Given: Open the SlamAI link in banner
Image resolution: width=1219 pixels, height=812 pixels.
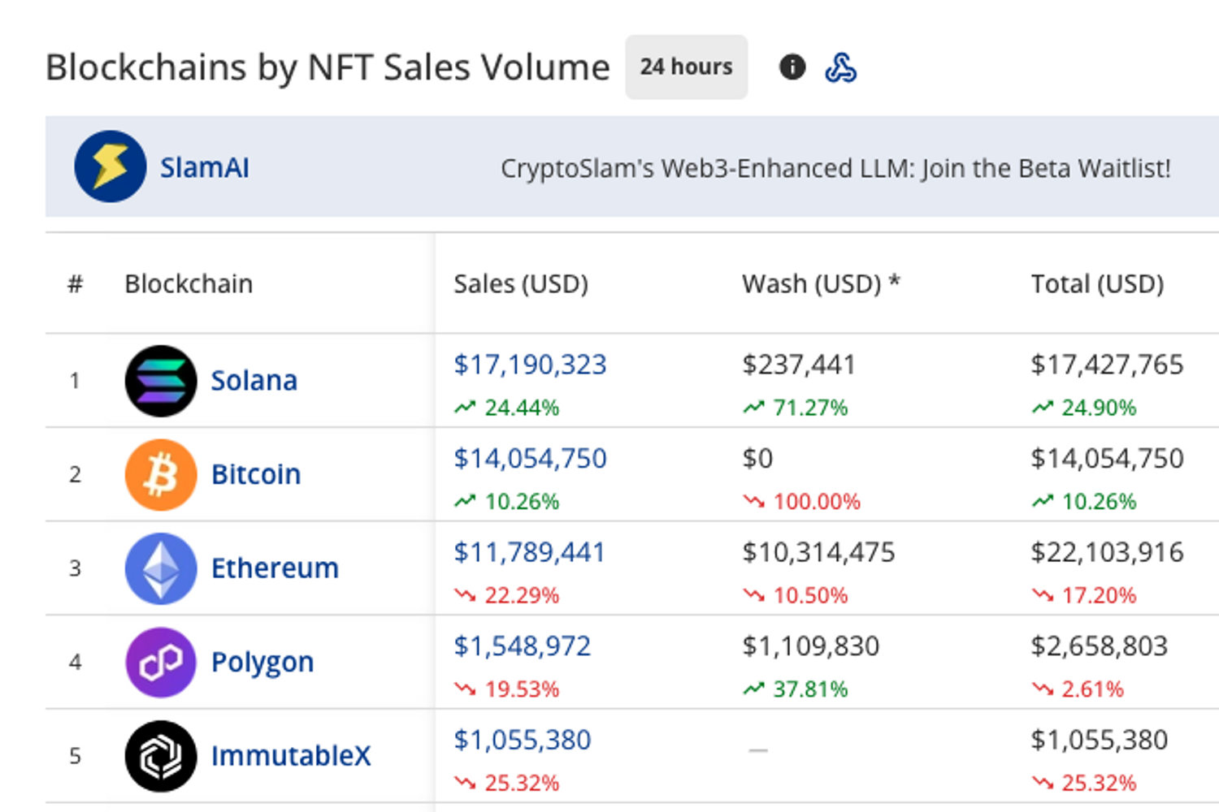Looking at the screenshot, I should point(204,168).
